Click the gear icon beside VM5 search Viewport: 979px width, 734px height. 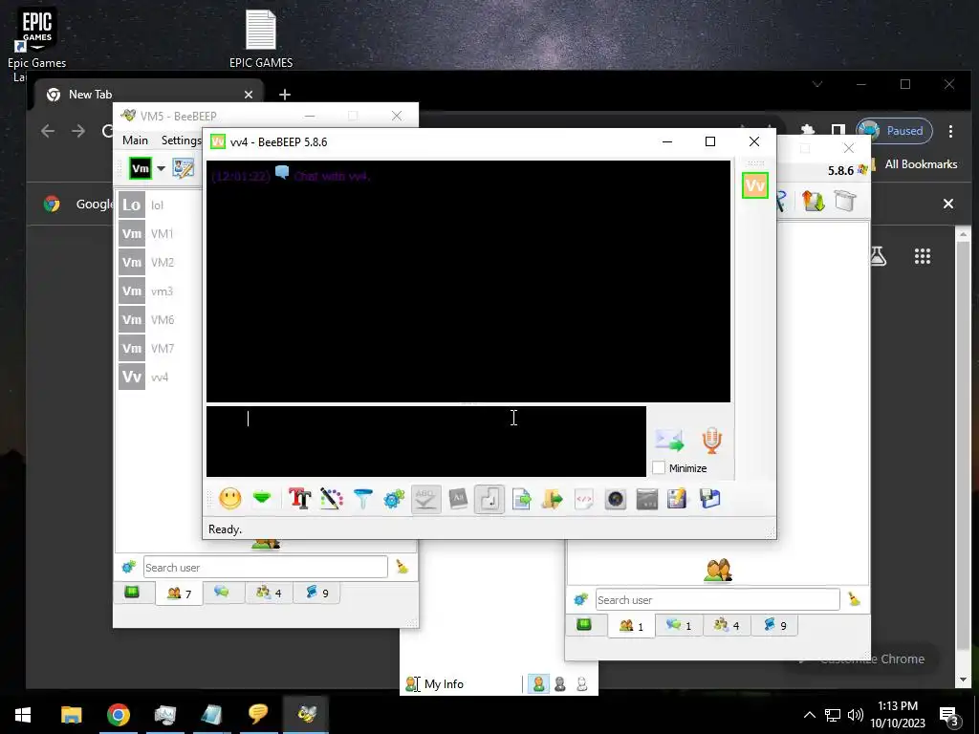(x=129, y=567)
